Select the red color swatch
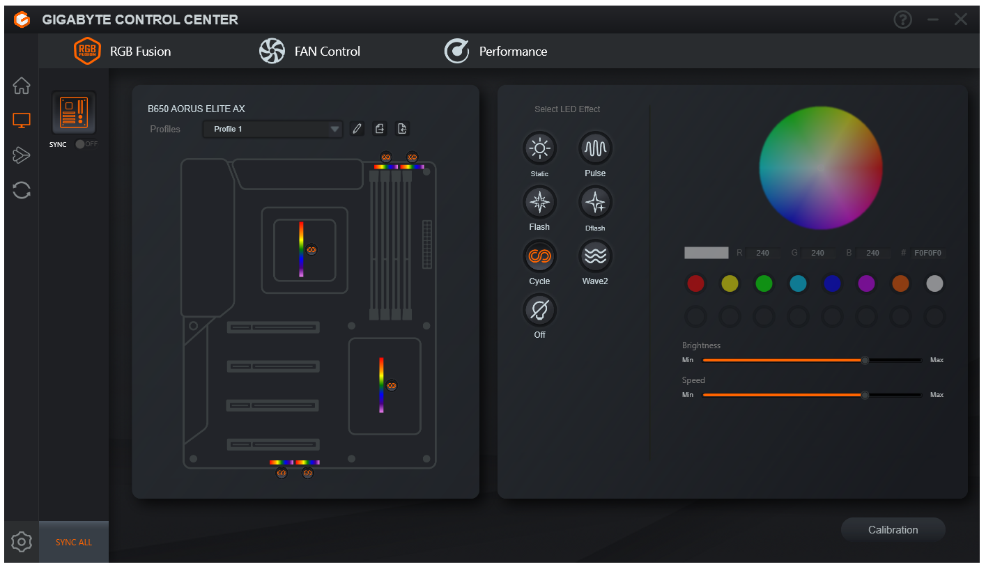 coord(695,283)
